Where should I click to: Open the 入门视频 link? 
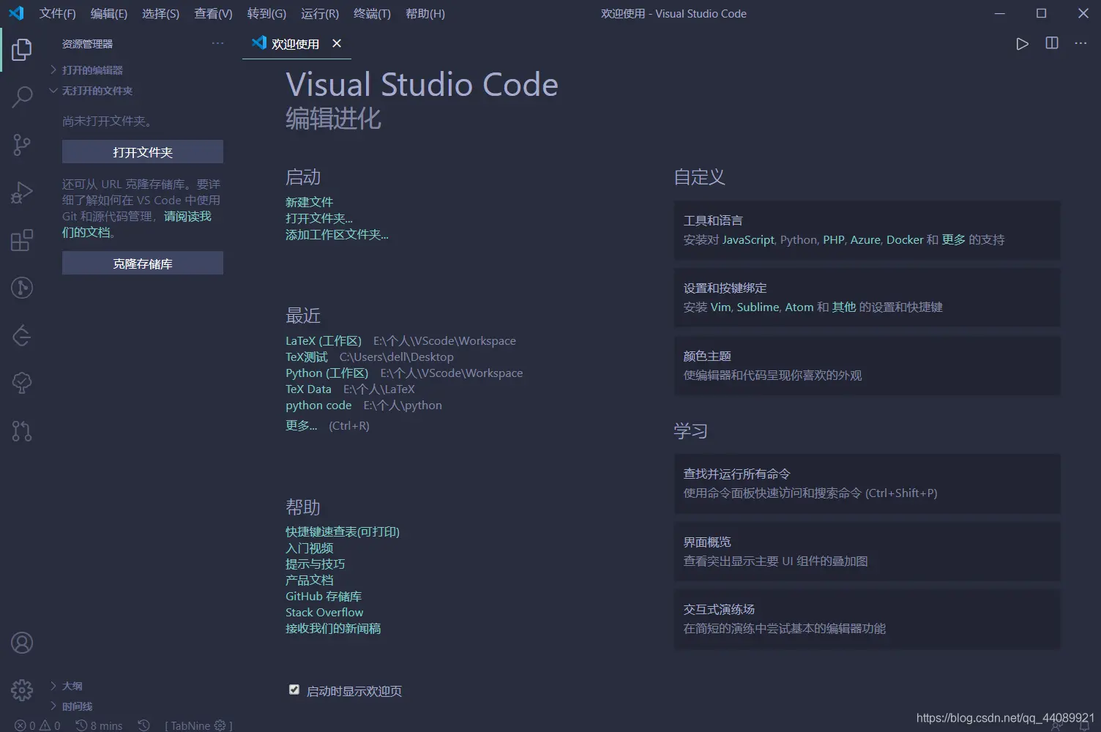pyautogui.click(x=309, y=548)
